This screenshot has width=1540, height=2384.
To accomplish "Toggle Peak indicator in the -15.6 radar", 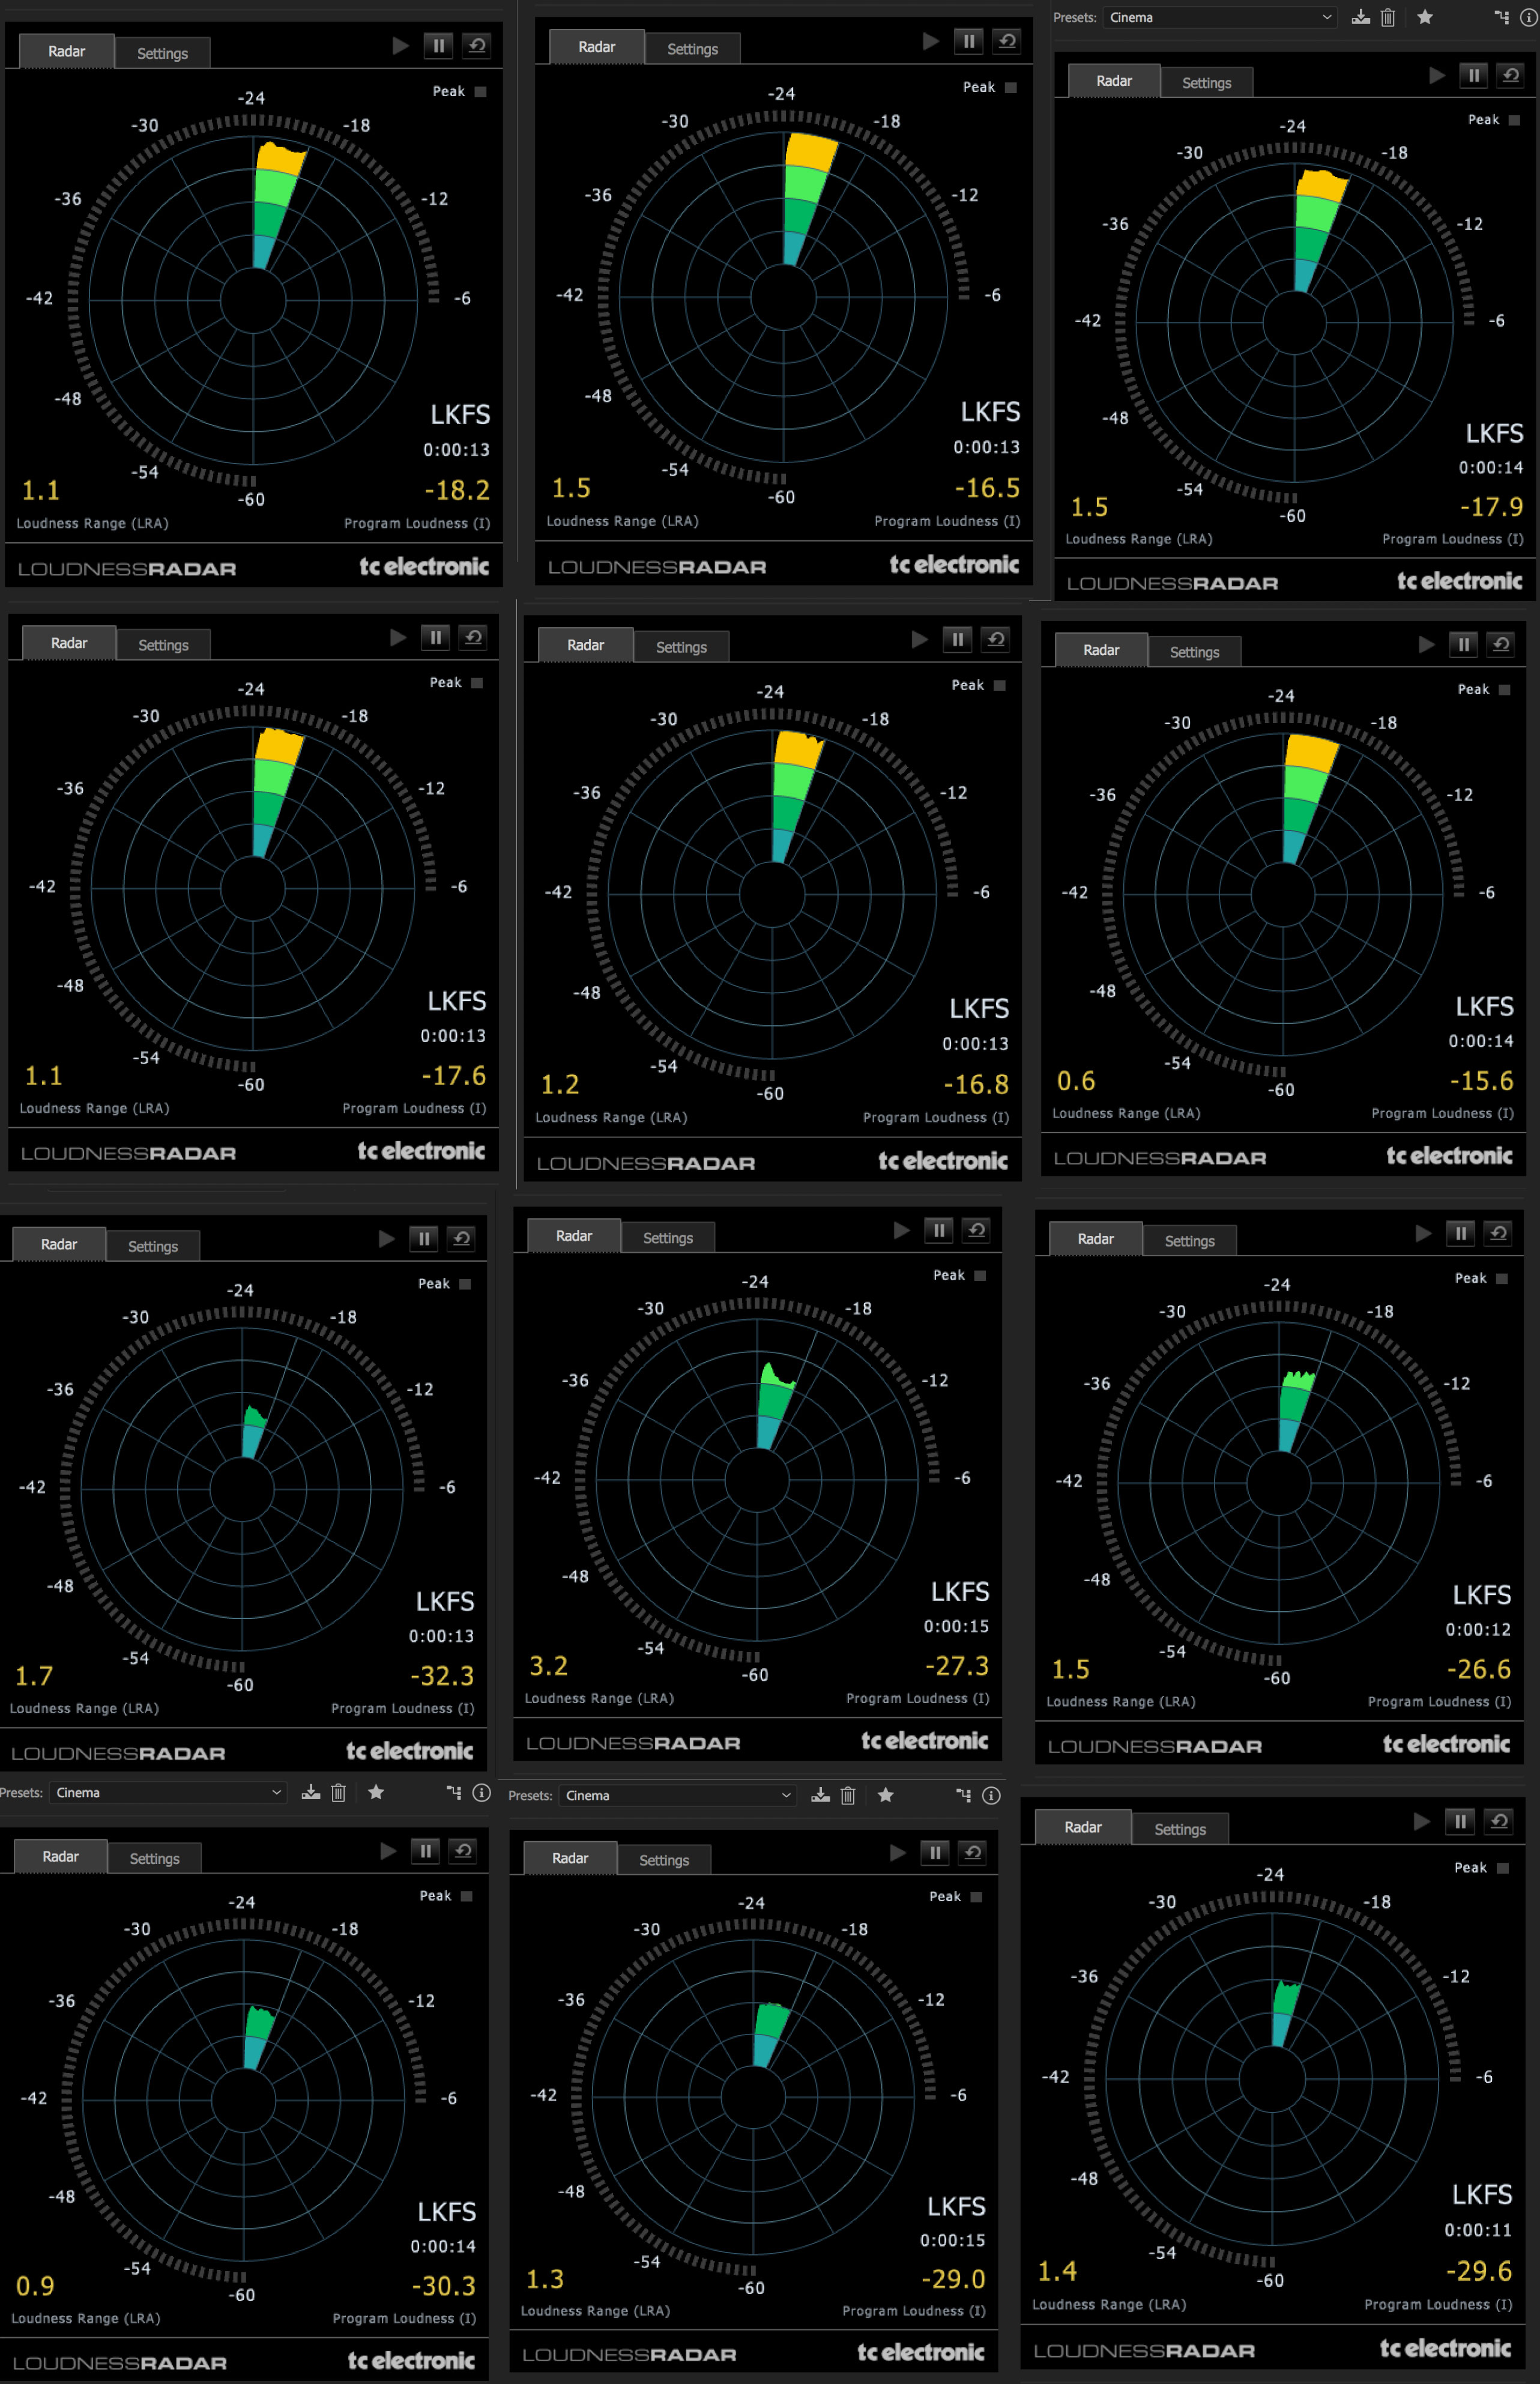I will coord(1504,690).
